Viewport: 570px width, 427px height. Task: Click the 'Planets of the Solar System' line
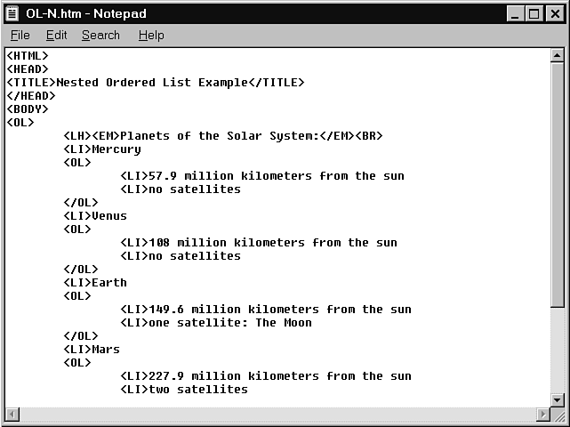[223, 136]
